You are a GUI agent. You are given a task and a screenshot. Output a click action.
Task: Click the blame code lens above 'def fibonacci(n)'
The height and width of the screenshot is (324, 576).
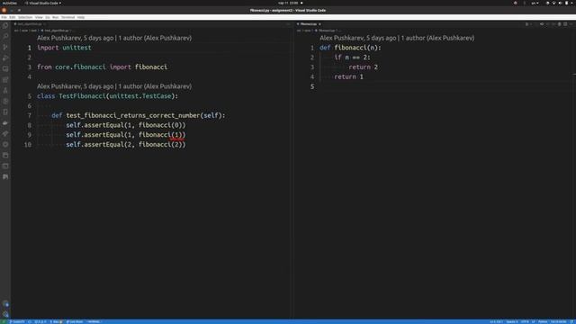(x=397, y=38)
